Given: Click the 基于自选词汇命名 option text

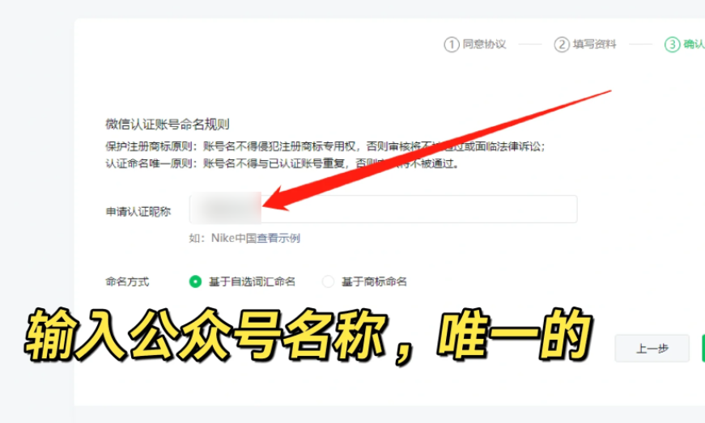Looking at the screenshot, I should [x=252, y=281].
